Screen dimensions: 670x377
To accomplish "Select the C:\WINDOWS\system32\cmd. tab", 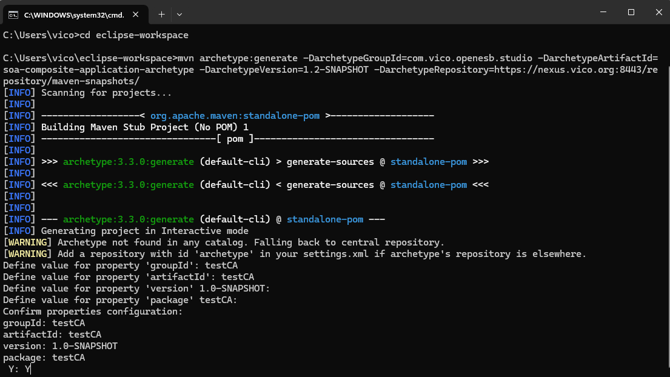I will [76, 15].
